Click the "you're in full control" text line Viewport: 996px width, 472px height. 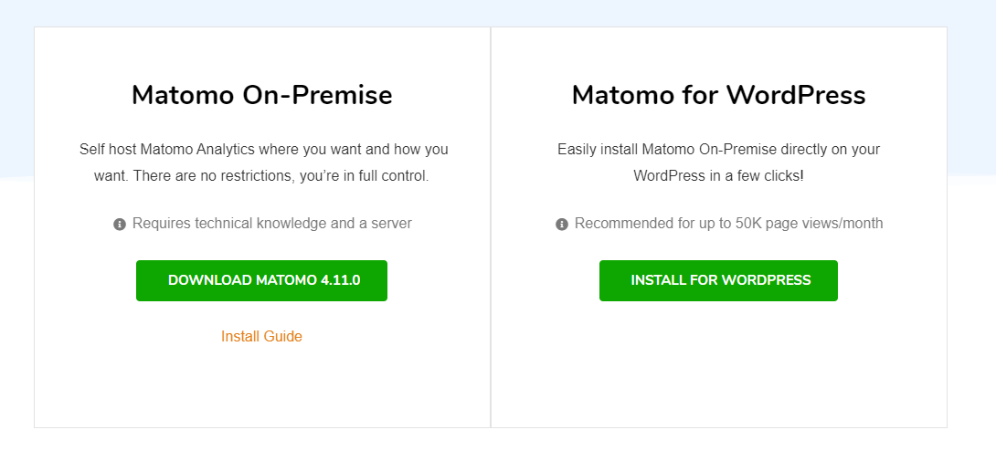261,176
